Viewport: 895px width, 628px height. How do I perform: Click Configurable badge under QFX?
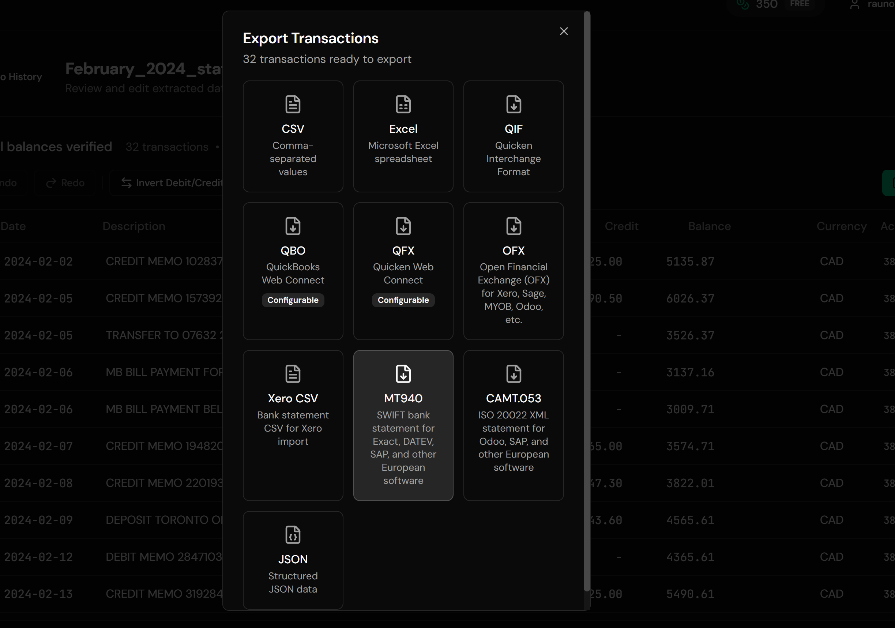pyautogui.click(x=403, y=300)
